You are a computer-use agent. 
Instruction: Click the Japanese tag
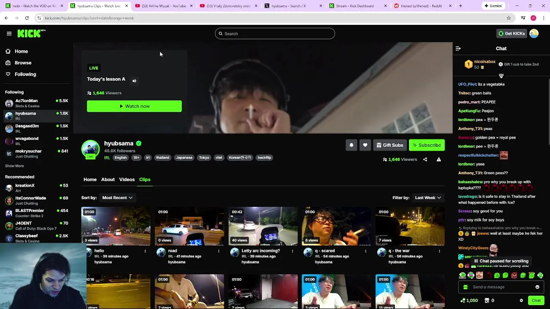click(184, 158)
